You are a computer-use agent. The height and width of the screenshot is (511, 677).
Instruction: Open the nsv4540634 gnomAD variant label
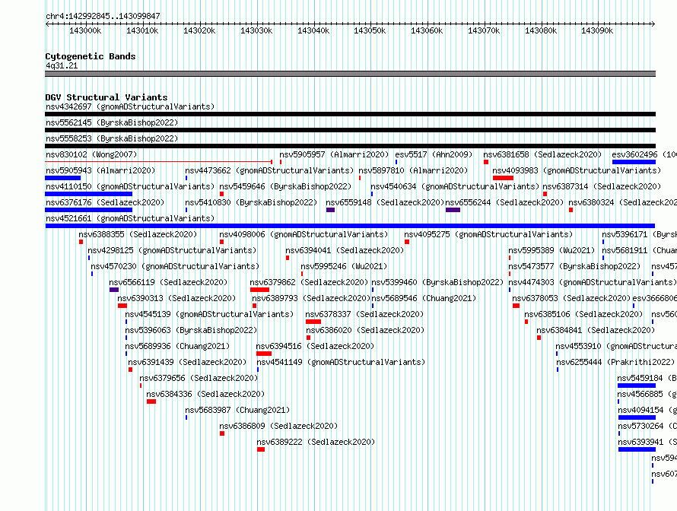[x=455, y=186]
